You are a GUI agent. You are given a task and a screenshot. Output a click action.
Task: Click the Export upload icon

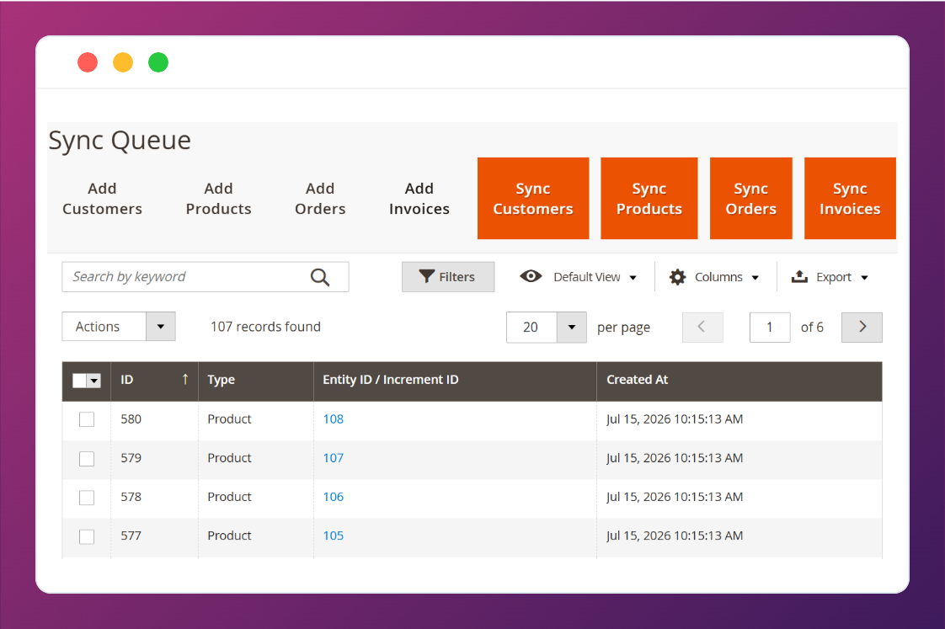pyautogui.click(x=799, y=276)
